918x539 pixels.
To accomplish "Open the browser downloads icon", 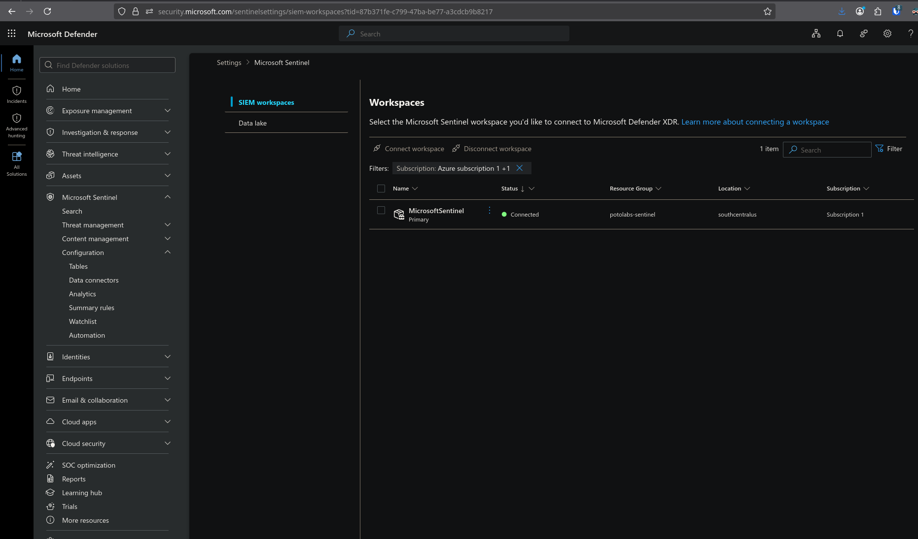I will coord(842,11).
